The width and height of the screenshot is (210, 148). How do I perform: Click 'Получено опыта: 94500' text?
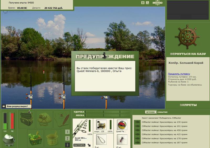coord(21,3)
